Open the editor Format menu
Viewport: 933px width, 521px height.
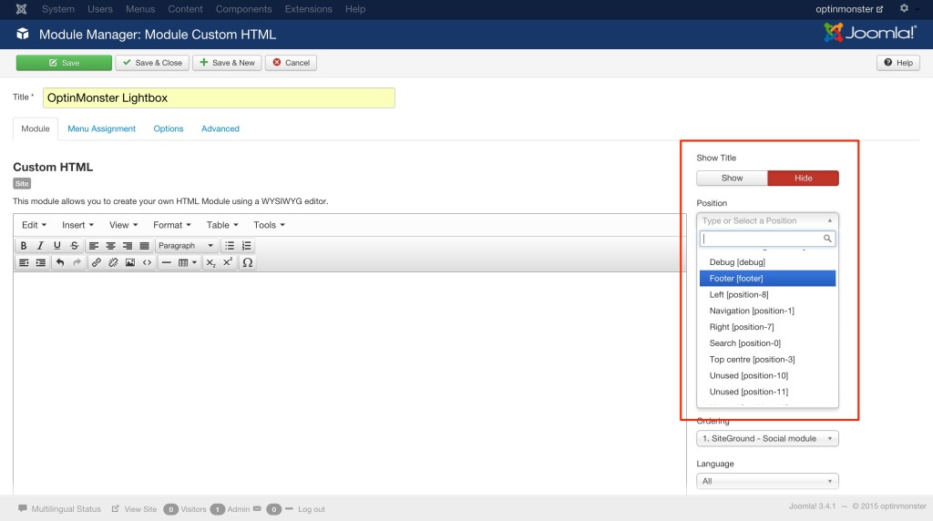point(172,225)
